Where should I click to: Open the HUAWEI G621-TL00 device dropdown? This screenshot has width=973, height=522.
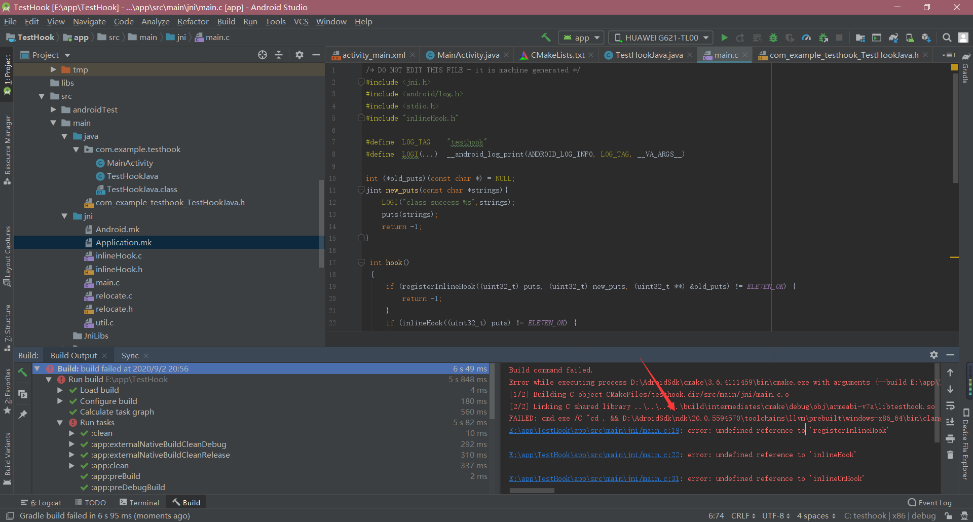pyautogui.click(x=661, y=38)
